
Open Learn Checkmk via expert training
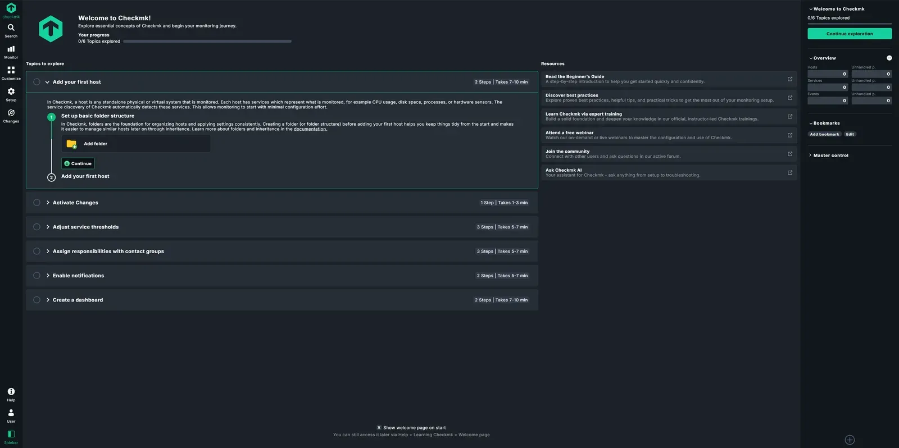tap(669, 116)
